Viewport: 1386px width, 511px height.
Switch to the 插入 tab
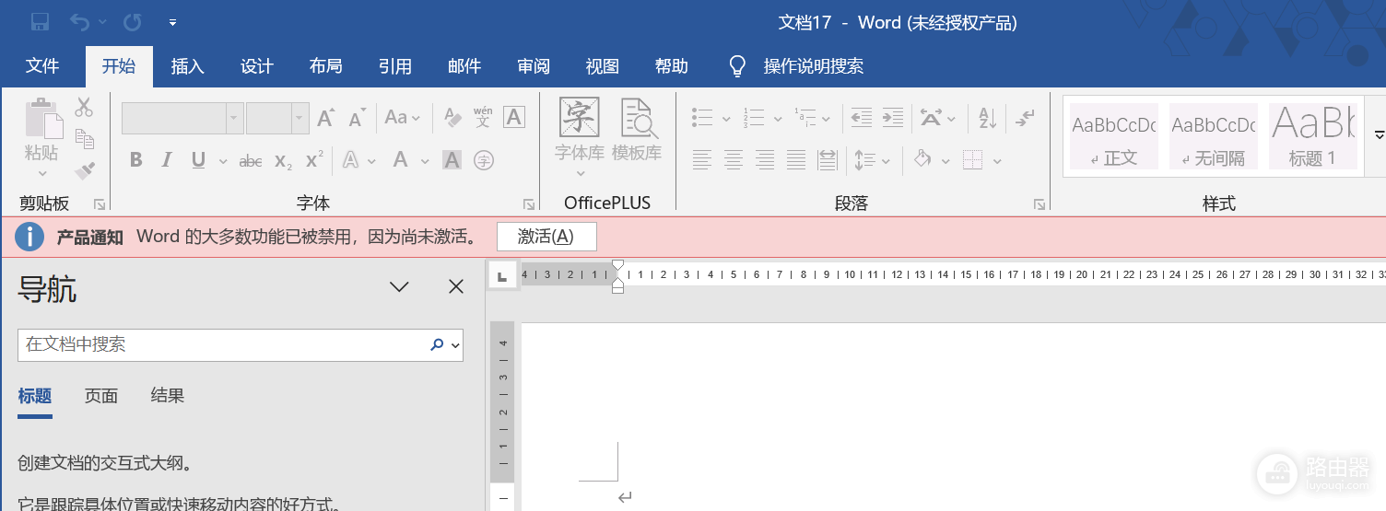point(188,66)
